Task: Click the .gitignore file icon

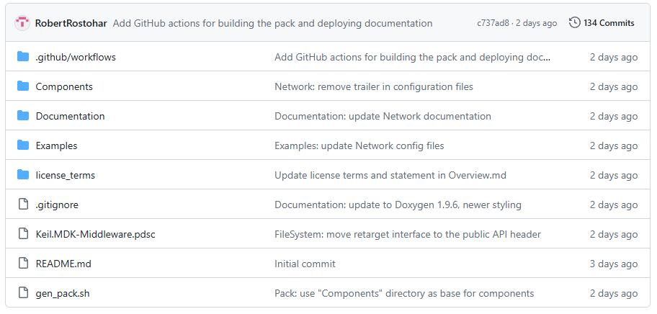Action: [x=23, y=205]
